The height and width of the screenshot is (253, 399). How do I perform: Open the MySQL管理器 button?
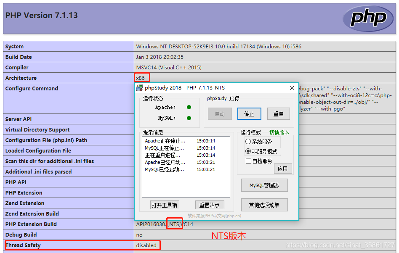click(x=264, y=185)
